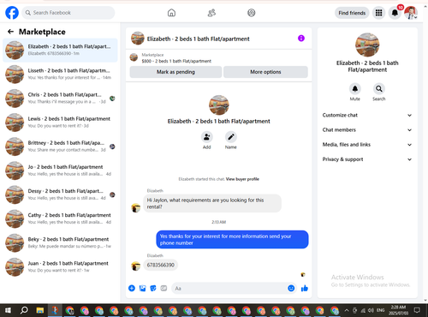Open View buyer profile link
The width and height of the screenshot is (428, 317).
(242, 179)
